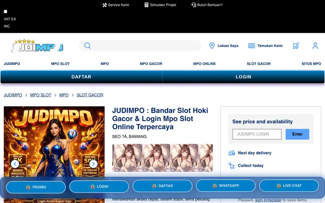Click the 'Next day delivery' text
The height and width of the screenshot is (203, 325).
pyautogui.click(x=255, y=153)
